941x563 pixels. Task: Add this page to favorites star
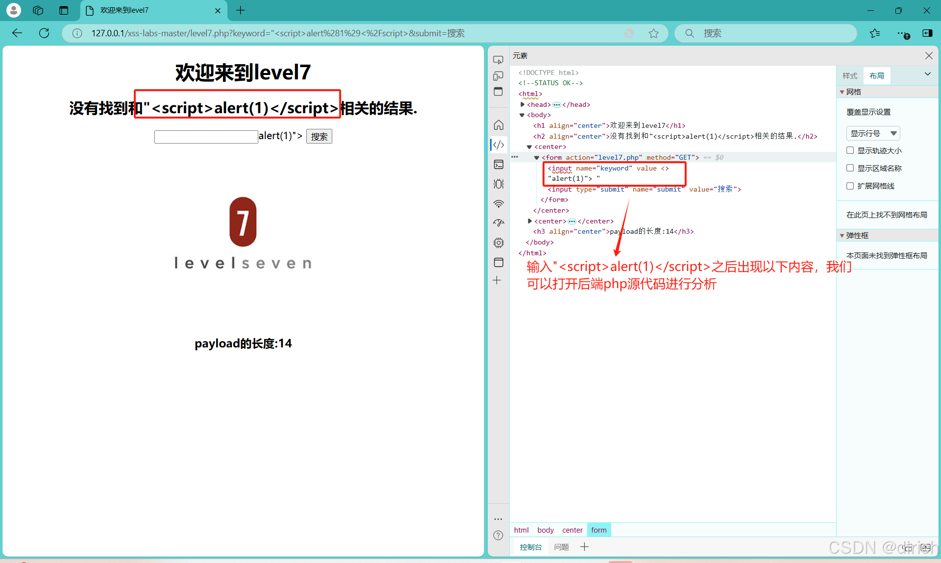coord(653,33)
